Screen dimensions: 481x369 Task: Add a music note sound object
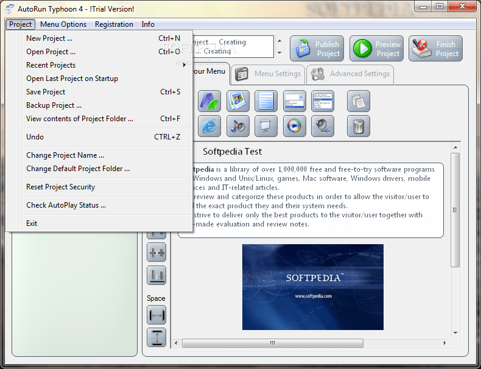coord(237,126)
